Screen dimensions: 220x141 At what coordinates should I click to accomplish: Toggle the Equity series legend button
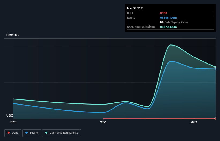click(32, 133)
